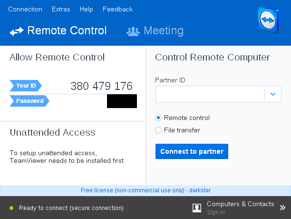Click the Free license banner
291x219 pixels.
click(145, 190)
